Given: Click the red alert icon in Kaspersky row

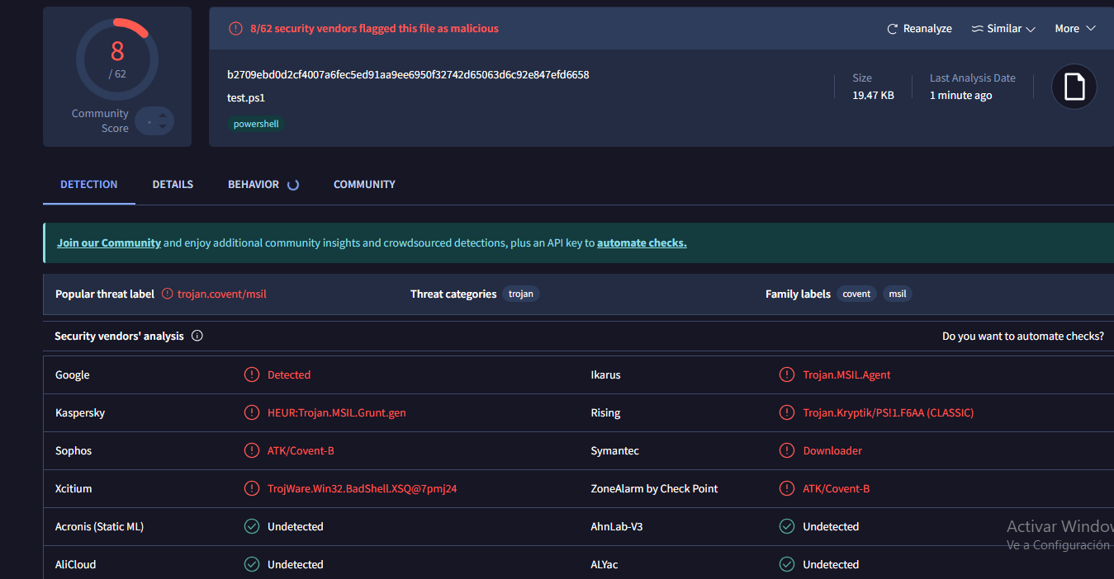Looking at the screenshot, I should point(252,412).
